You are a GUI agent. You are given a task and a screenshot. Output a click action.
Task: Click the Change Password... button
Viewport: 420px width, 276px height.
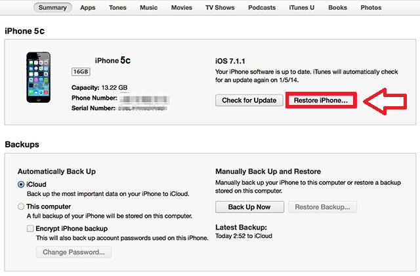click(74, 252)
